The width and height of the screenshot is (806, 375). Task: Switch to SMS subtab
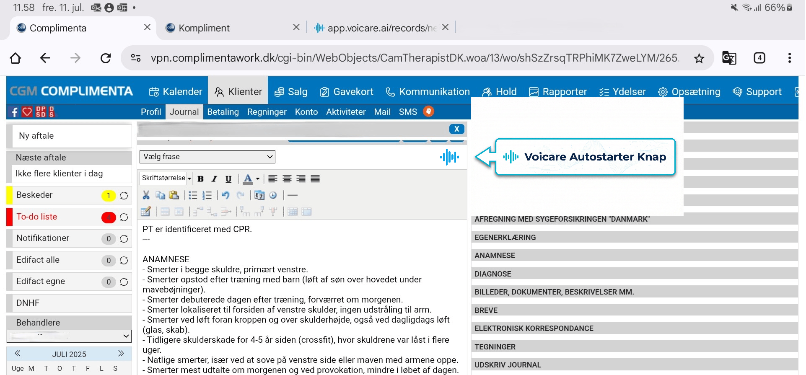408,112
